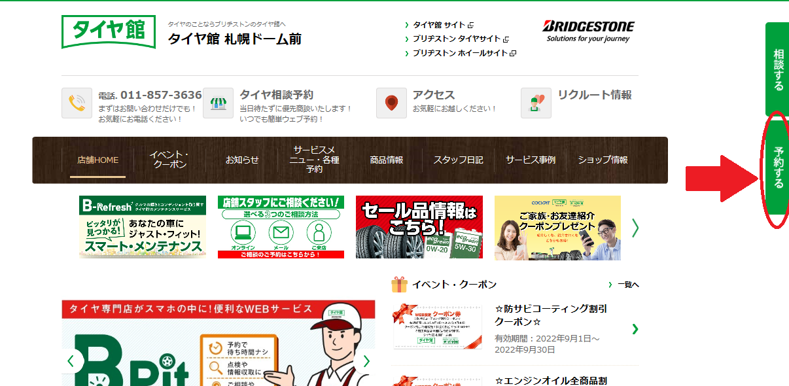789x386 pixels.
Task: Advance banner carousel with the right chevron
Action: tap(635, 227)
